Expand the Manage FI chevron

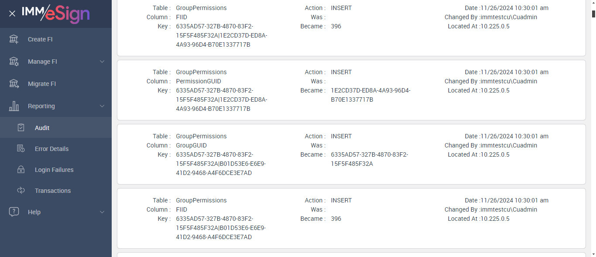tap(102, 62)
